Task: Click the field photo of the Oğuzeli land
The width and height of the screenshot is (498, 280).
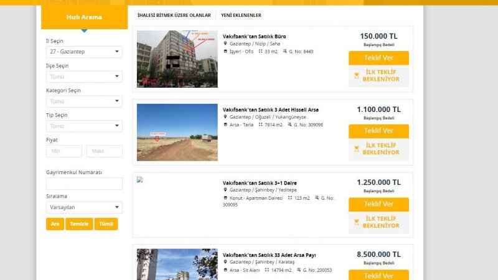Action: pyautogui.click(x=177, y=133)
